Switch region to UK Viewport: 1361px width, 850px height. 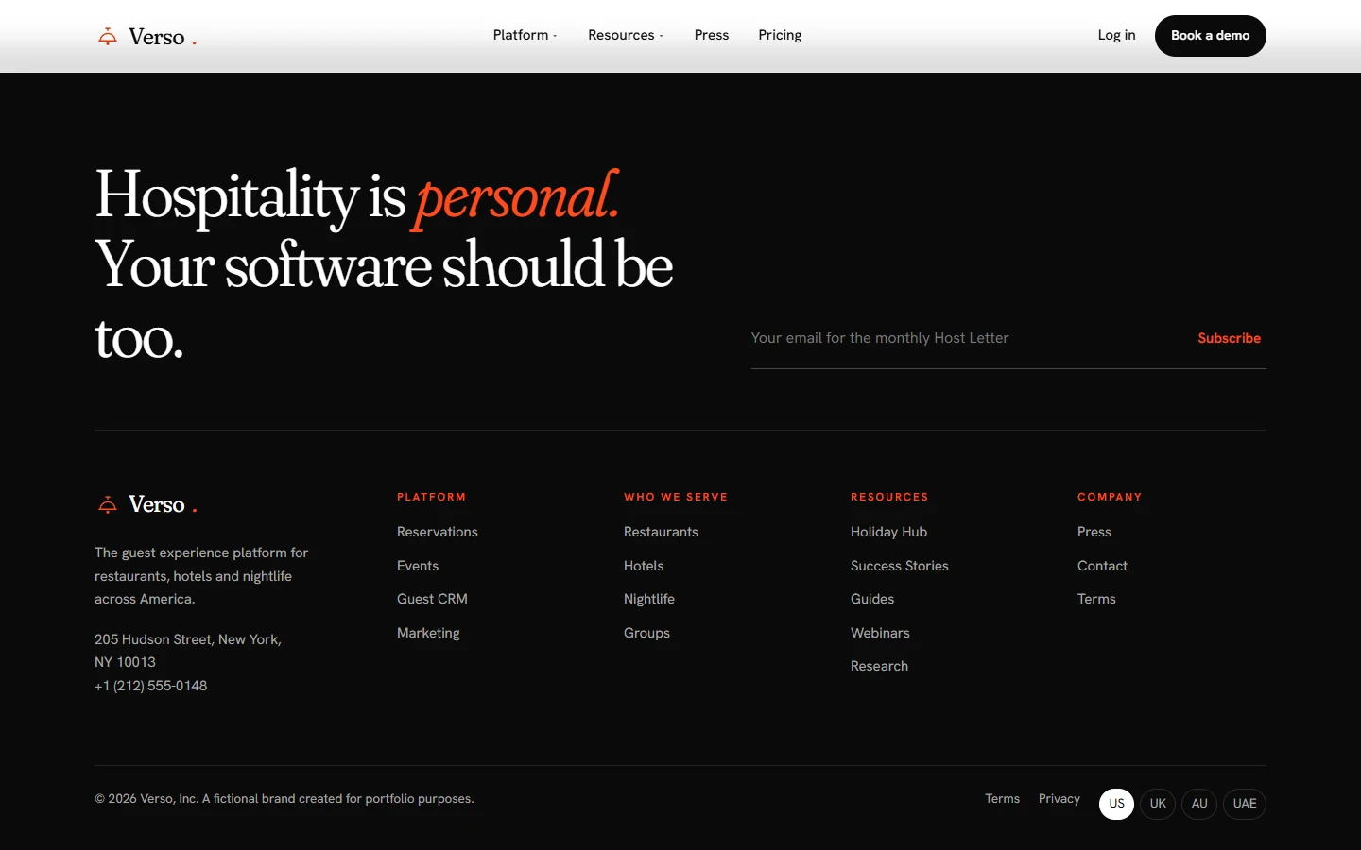coord(1158,804)
